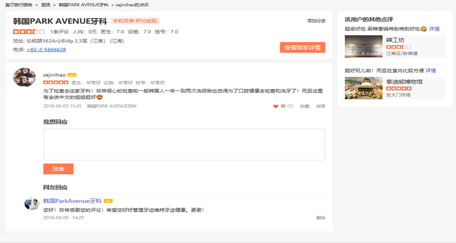Image resolution: width=456 pixels, height=243 pixels.
Task: Click the Lv1 badge next to sejinihao
Action: point(72,75)
